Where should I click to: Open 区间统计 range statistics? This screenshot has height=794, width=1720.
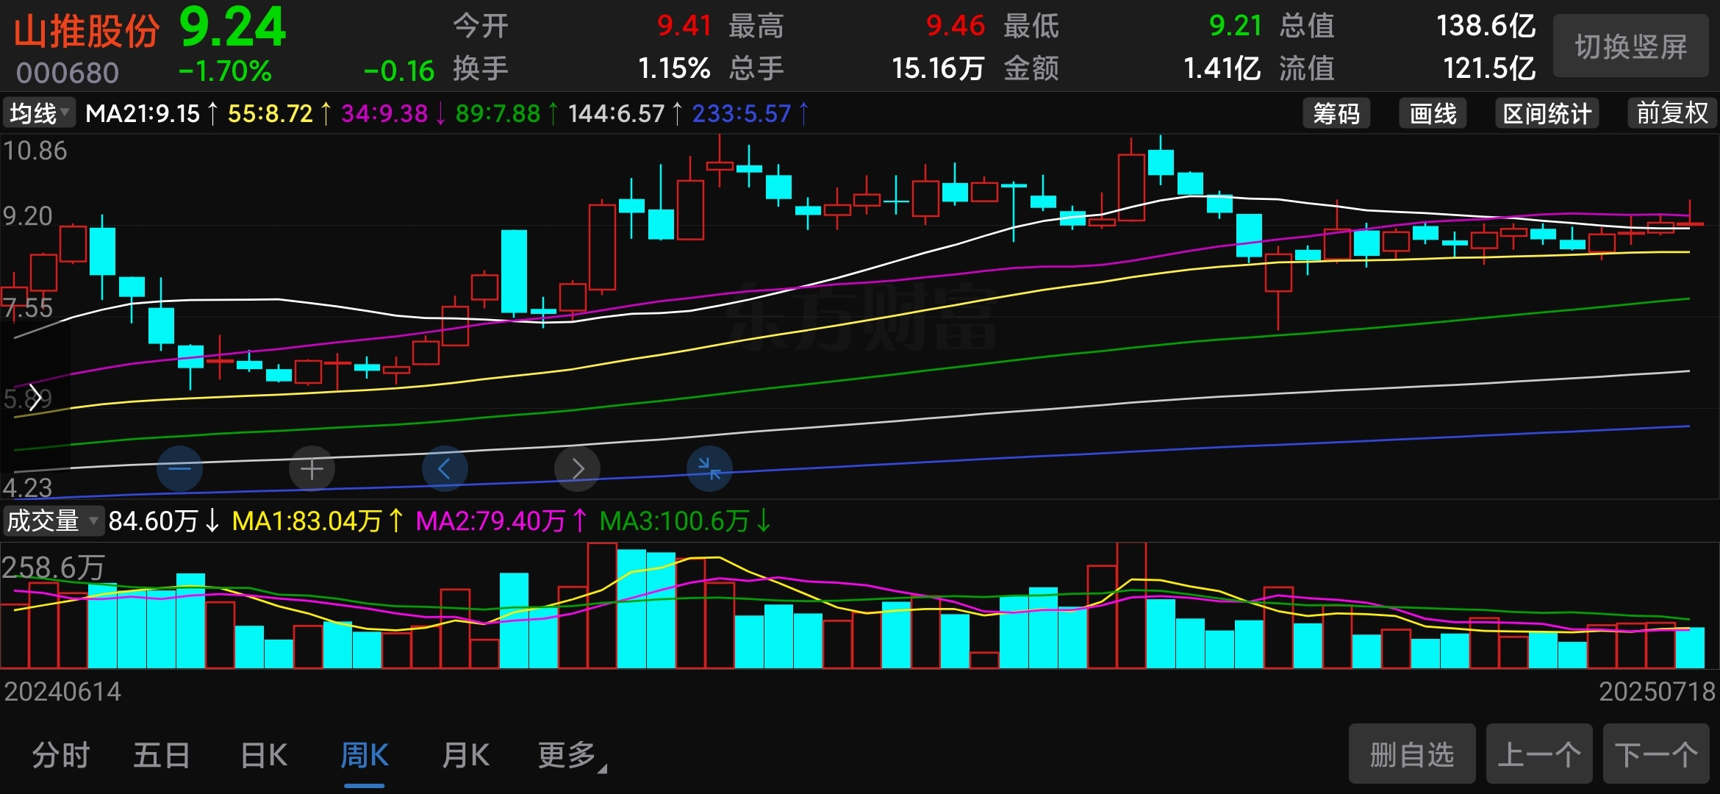coord(1547,113)
